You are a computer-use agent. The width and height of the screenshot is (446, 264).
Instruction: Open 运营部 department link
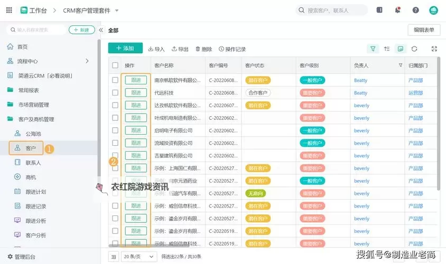[416, 92]
